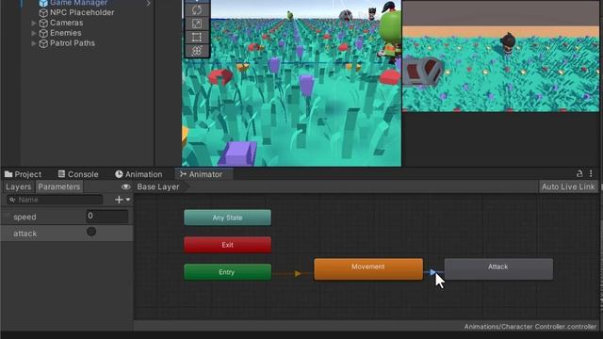Image resolution: width=603 pixels, height=339 pixels.
Task: Toggle parameter panel visibility eye icon
Action: click(125, 186)
